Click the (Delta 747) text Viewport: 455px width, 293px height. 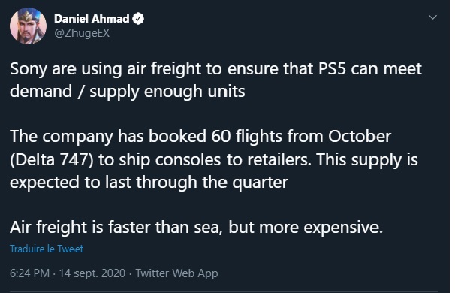coord(52,159)
